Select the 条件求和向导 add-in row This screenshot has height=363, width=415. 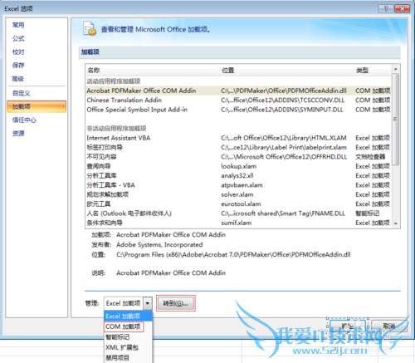pyautogui.click(x=238, y=223)
